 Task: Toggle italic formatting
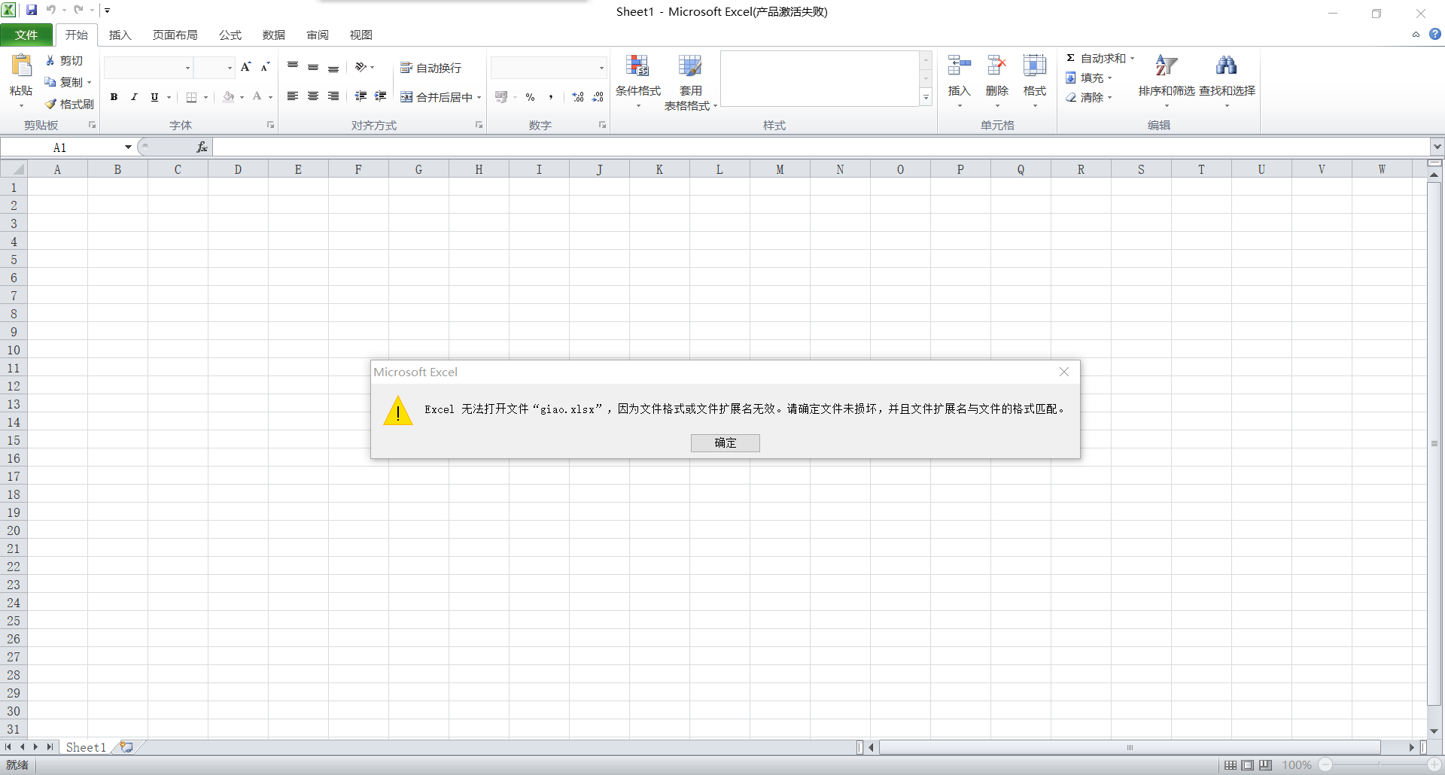134,97
